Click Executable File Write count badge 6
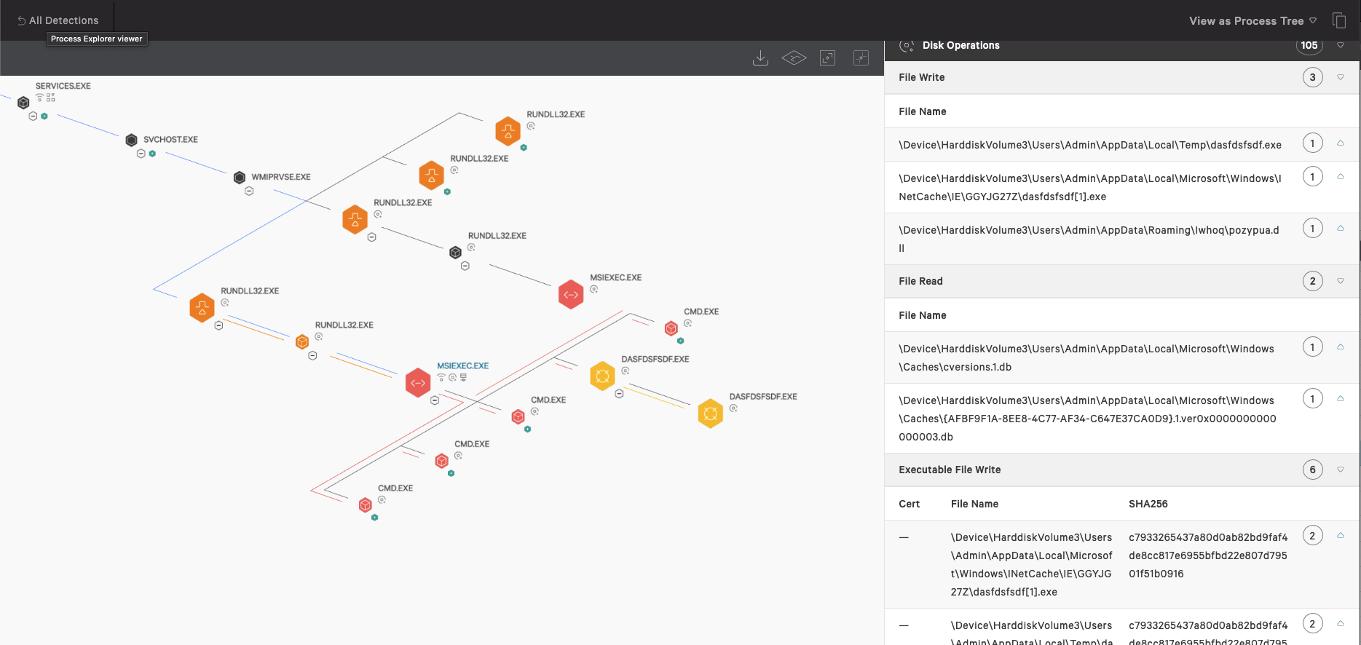The height and width of the screenshot is (645, 1361). [1313, 470]
